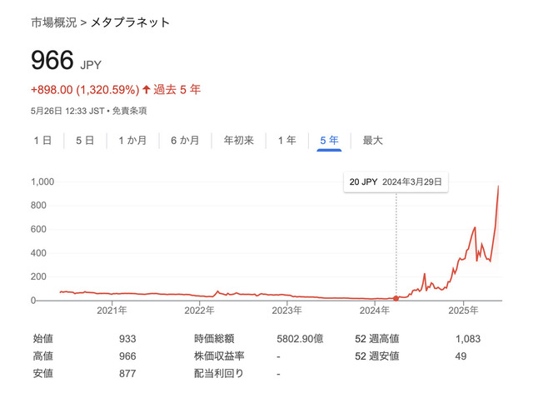Click the 2024年 axis label
Viewport: 533px width, 393px height.
coord(374,311)
